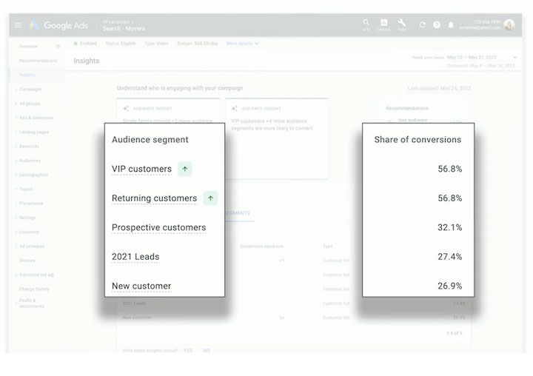533x376 pixels.
Task: Click the 27.4% value in the highlighted panel
Action: point(450,257)
